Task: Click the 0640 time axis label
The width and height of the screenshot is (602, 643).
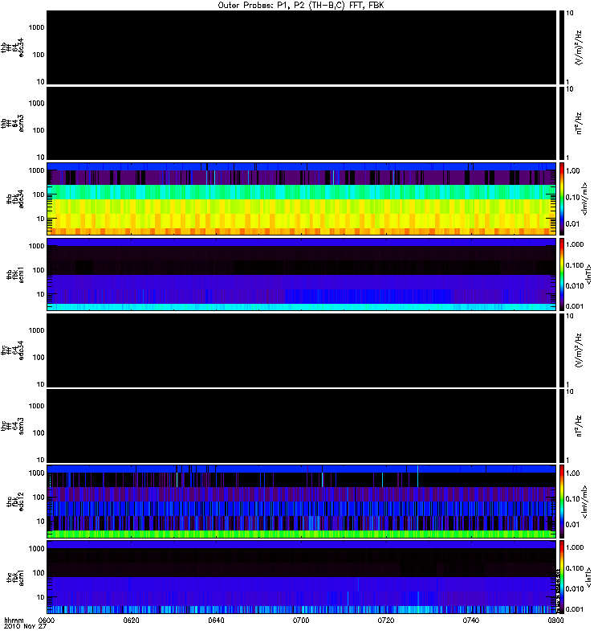Action: coord(216,620)
